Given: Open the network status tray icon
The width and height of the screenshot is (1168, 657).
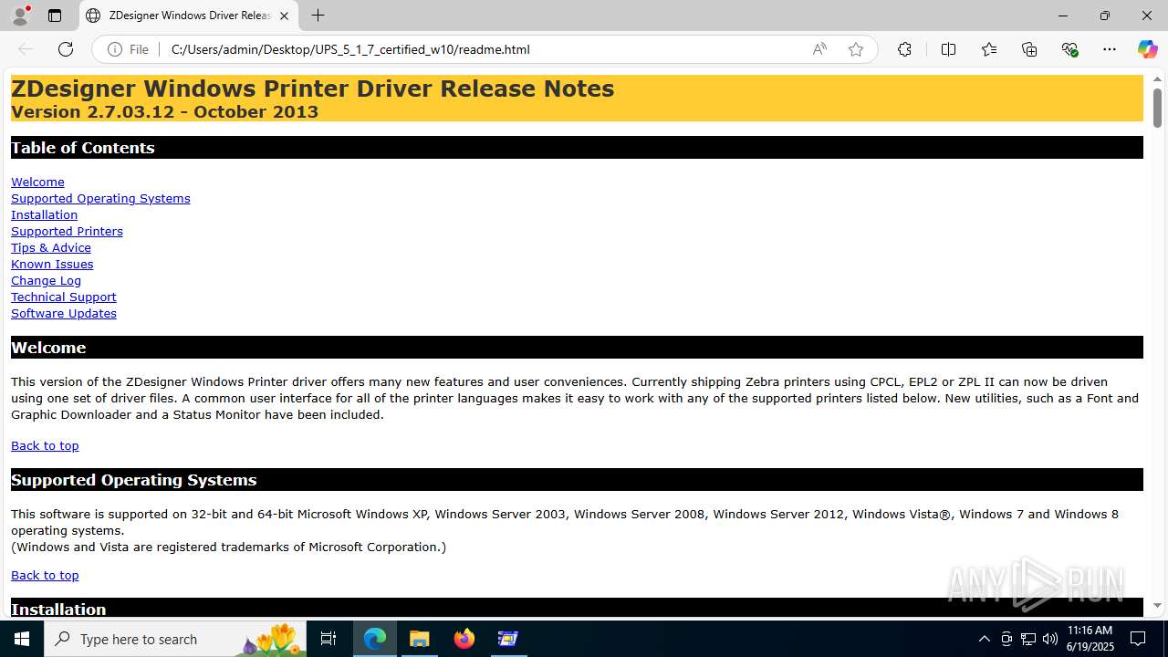Looking at the screenshot, I should [1028, 639].
